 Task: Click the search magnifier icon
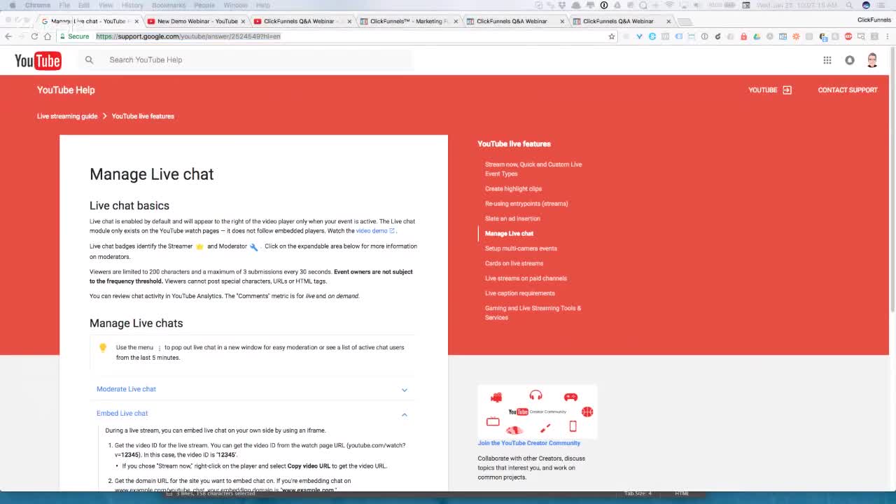89,60
